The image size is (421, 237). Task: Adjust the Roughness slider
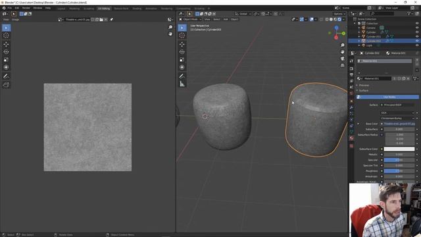[x=399, y=171]
